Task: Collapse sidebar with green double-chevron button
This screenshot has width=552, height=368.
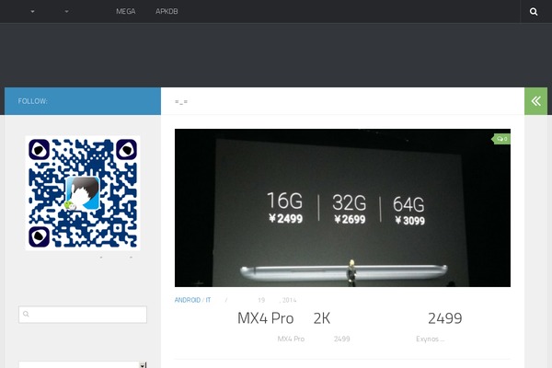Action: [x=535, y=101]
